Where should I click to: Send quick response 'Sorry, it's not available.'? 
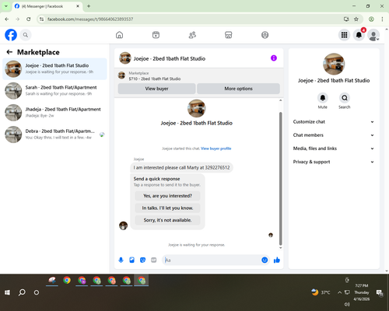pos(167,220)
